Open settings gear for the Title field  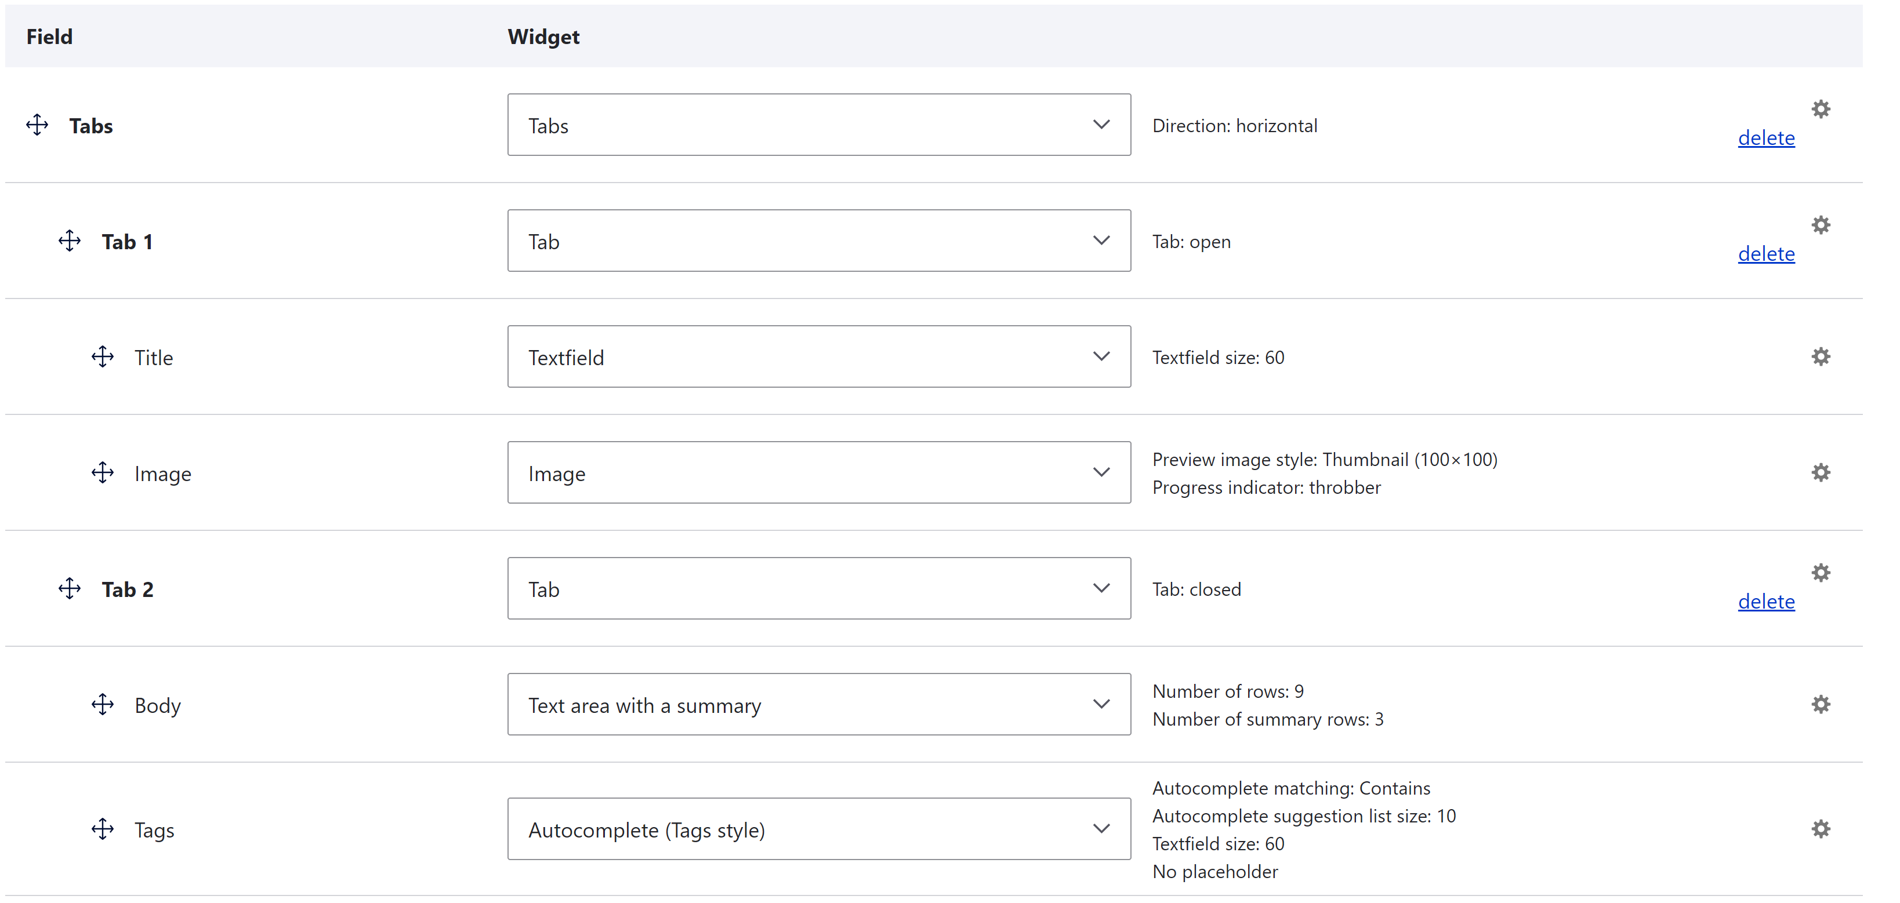[x=1821, y=356]
